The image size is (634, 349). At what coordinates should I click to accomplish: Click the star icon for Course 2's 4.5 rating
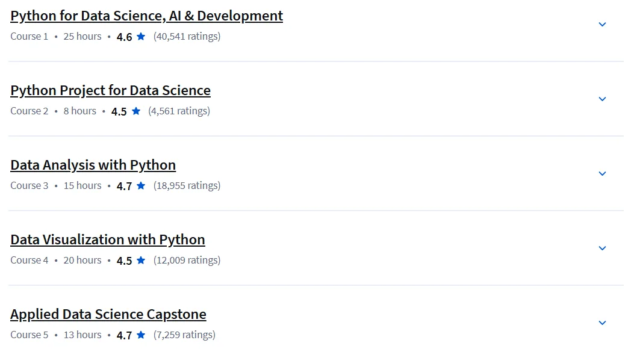click(x=136, y=111)
